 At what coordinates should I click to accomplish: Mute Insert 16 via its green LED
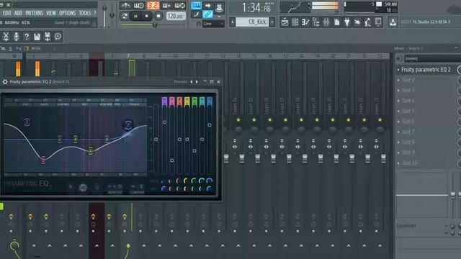269,120
